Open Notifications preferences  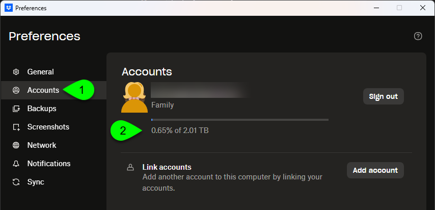coord(49,164)
